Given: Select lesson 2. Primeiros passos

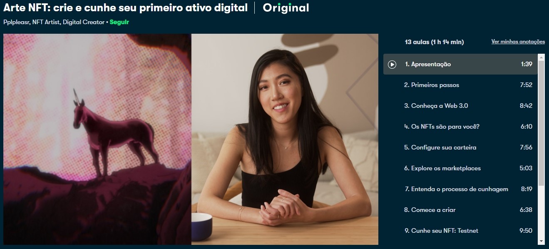Looking at the screenshot, I should tap(460, 85).
